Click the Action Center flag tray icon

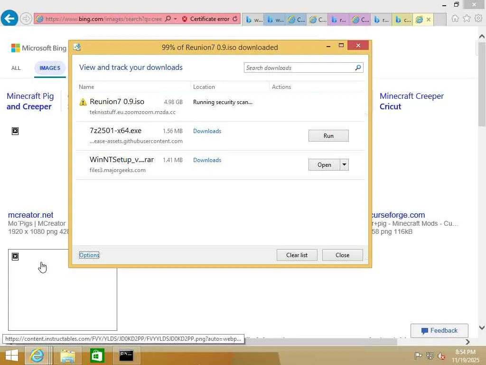point(418,355)
